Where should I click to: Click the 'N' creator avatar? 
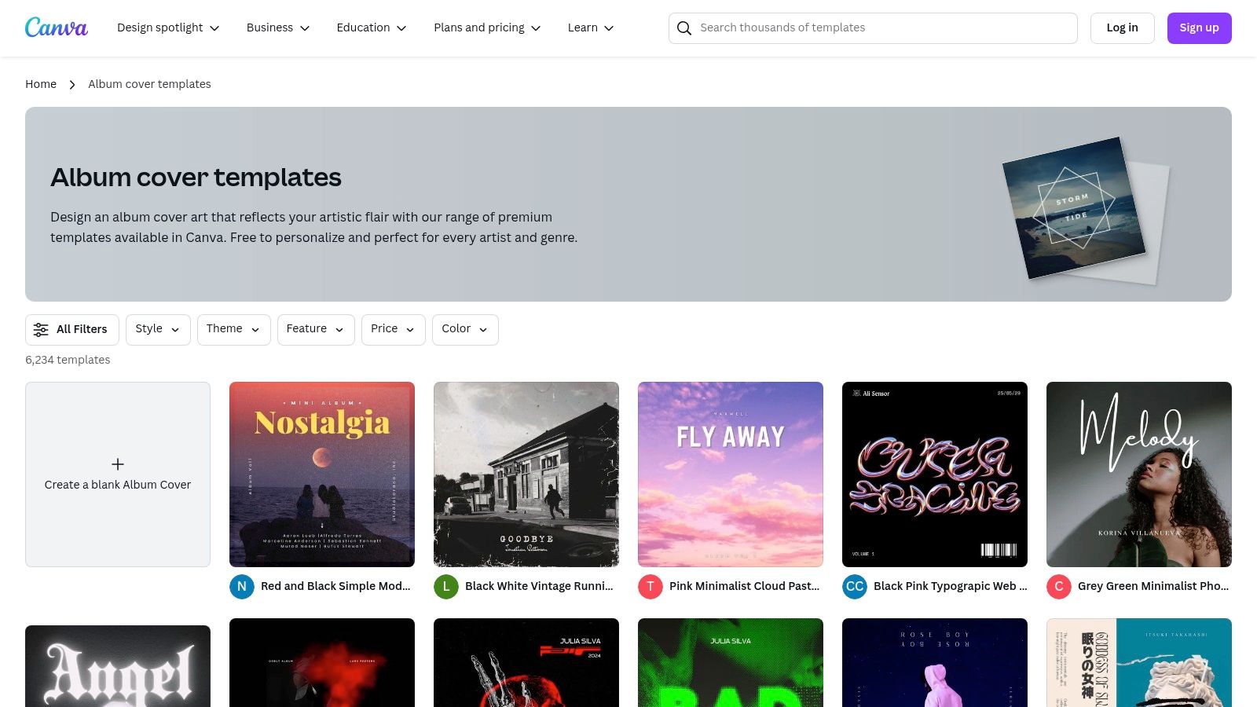tap(242, 586)
